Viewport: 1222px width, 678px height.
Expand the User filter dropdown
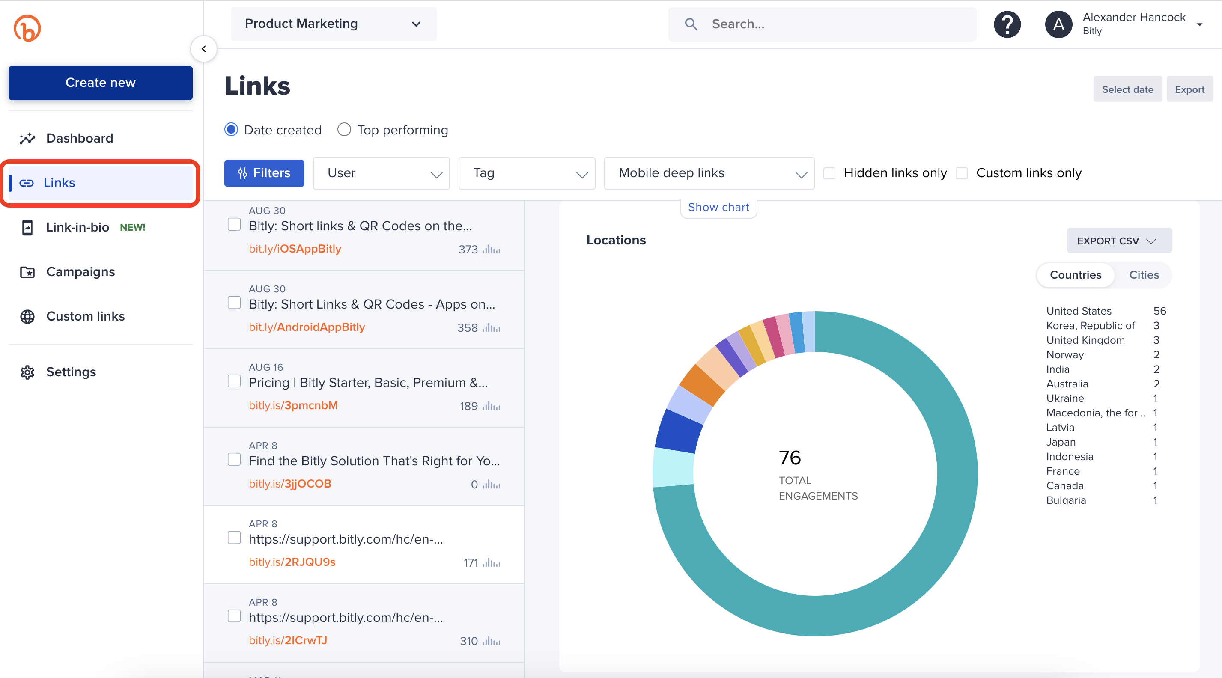tap(381, 173)
